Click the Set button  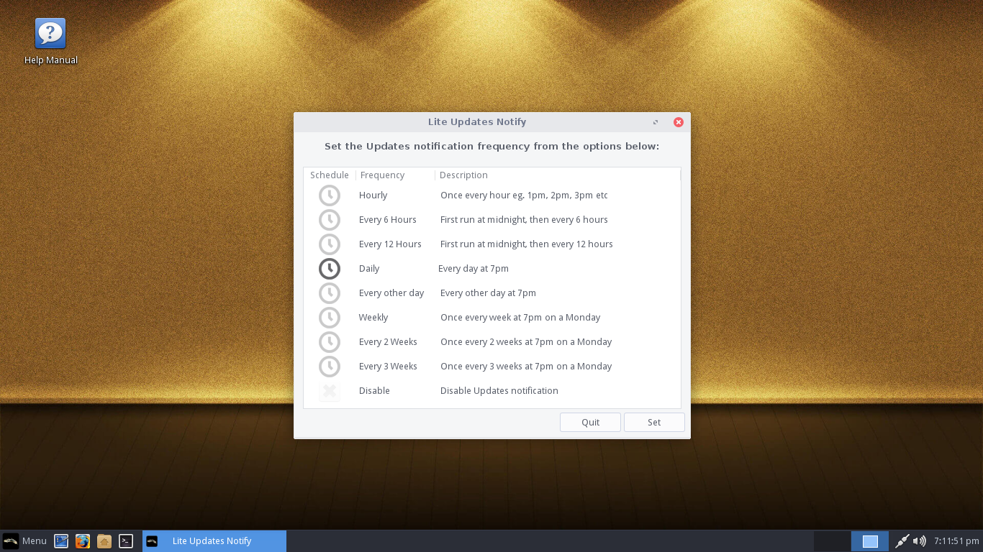coord(654,423)
